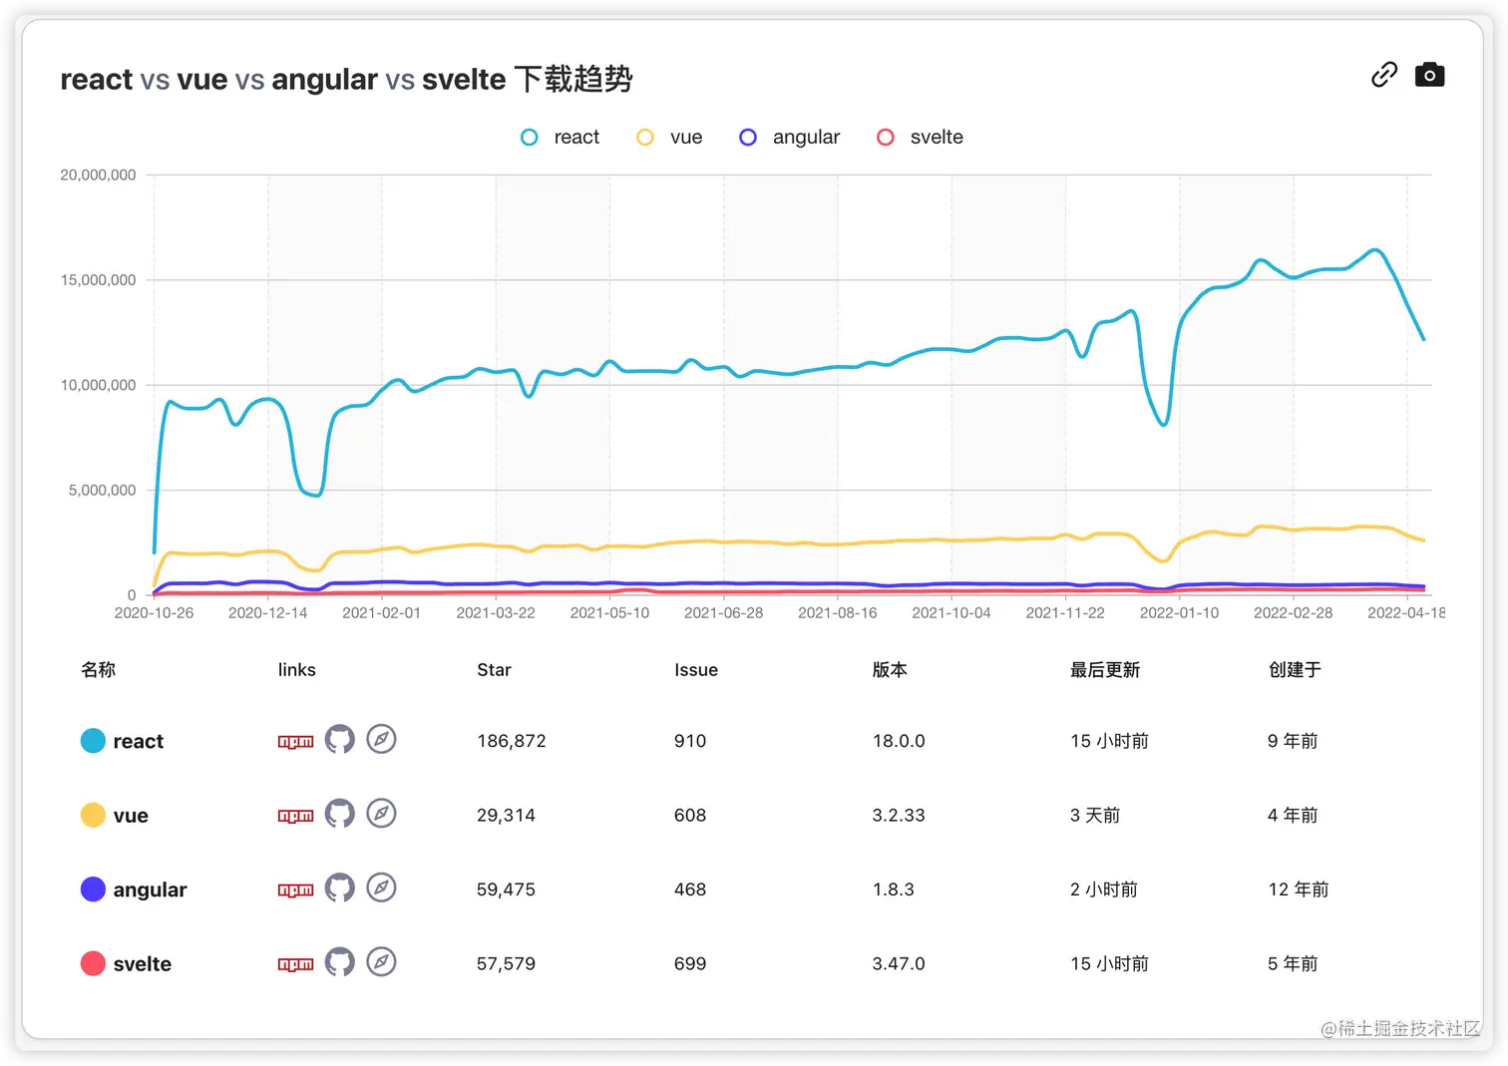Copy chart link with the chain icon
The width and height of the screenshot is (1508, 1066).
click(x=1383, y=75)
